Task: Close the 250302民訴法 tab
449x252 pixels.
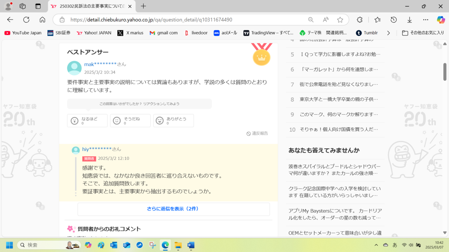Action: tap(130, 6)
